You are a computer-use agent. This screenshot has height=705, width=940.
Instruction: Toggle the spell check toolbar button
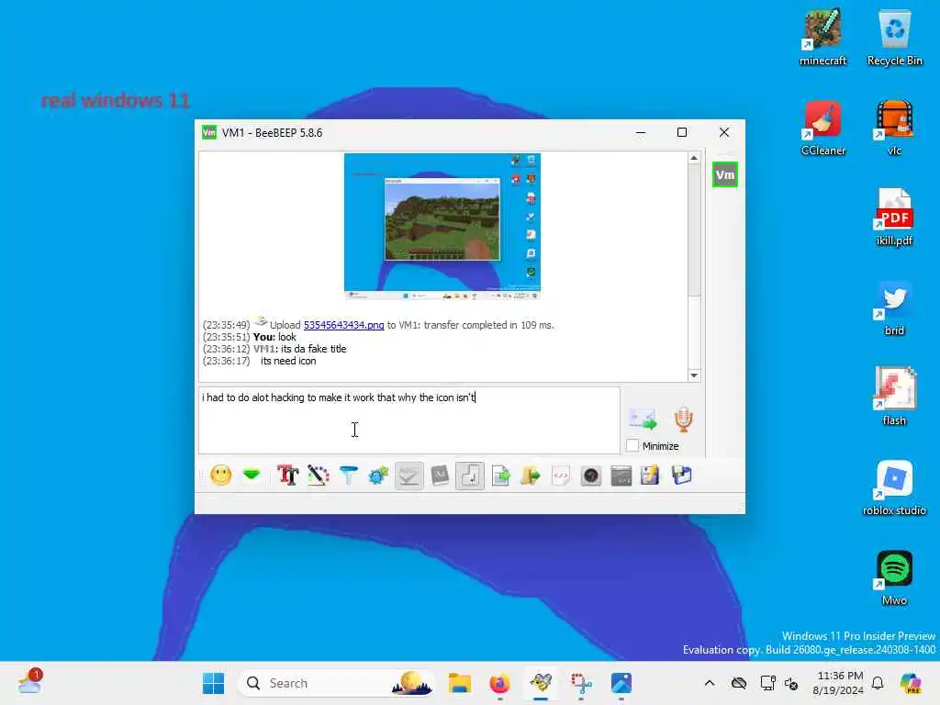click(408, 476)
